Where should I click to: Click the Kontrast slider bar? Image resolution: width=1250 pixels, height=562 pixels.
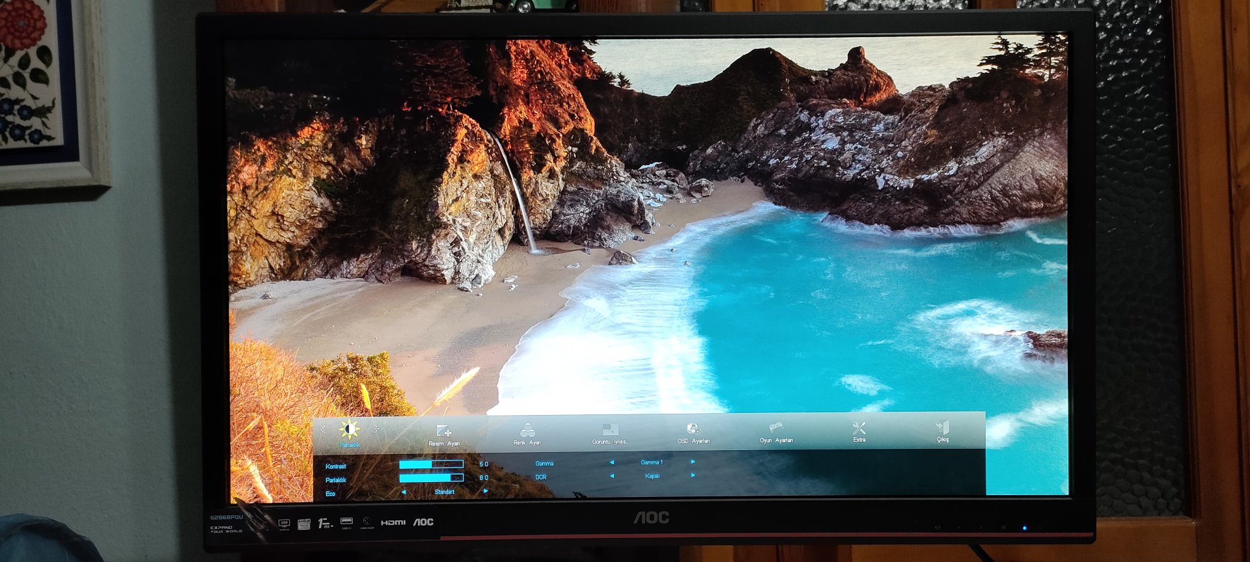click(x=431, y=464)
